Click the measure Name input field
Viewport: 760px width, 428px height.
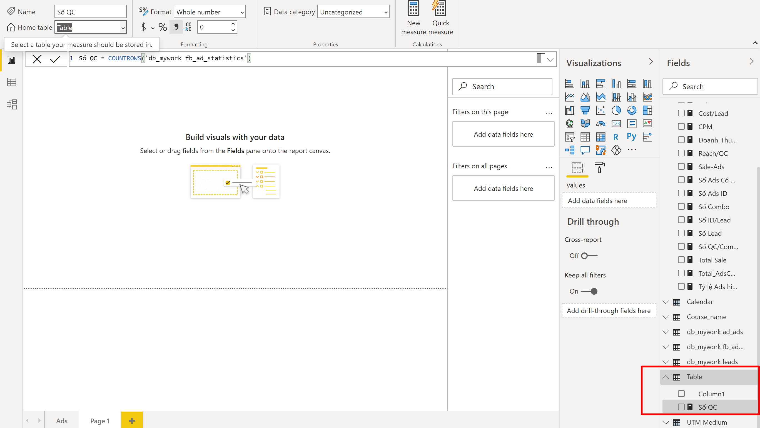91,12
